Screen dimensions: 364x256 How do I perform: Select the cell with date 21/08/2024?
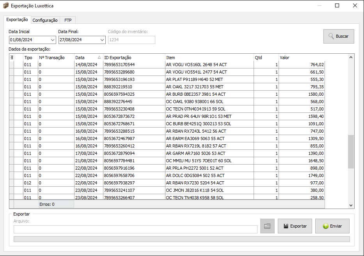(x=89, y=161)
